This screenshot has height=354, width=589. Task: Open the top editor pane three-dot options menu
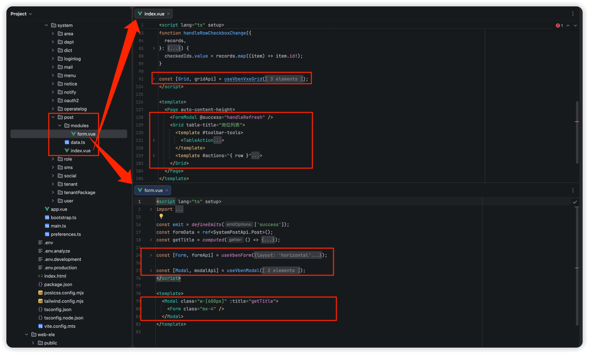tap(573, 14)
